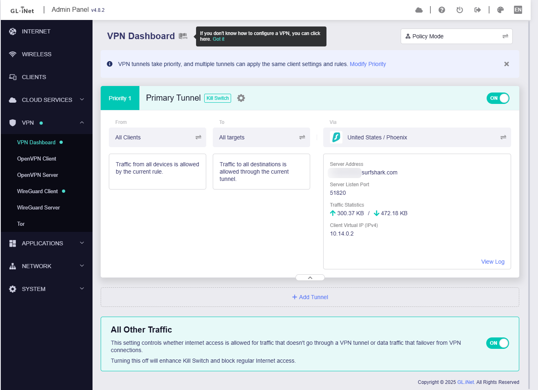Click the VPN guide icon beside title
Image resolution: width=538 pixels, height=390 pixels.
(x=183, y=36)
